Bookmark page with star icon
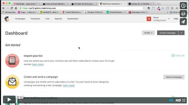The width and height of the screenshot is (189, 105). 144,8
